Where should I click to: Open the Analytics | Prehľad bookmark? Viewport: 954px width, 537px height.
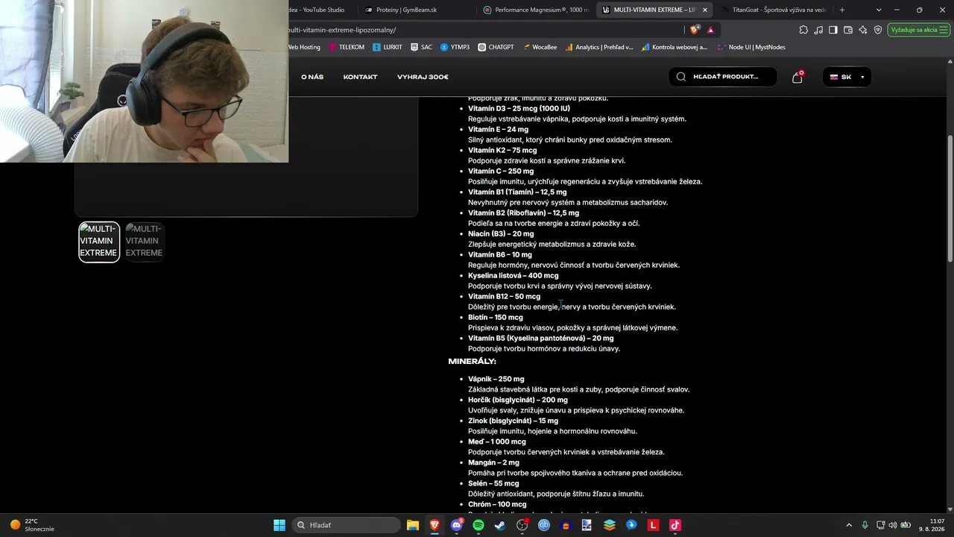coord(599,47)
